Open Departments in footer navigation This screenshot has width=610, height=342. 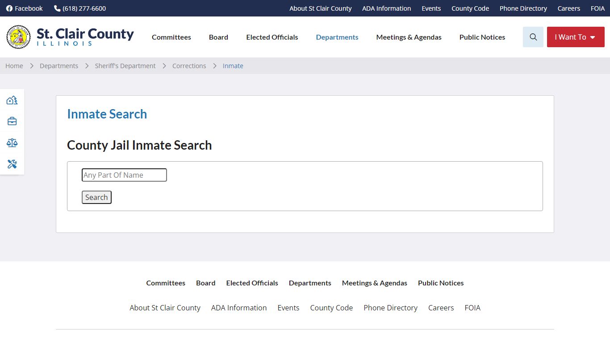(x=310, y=283)
